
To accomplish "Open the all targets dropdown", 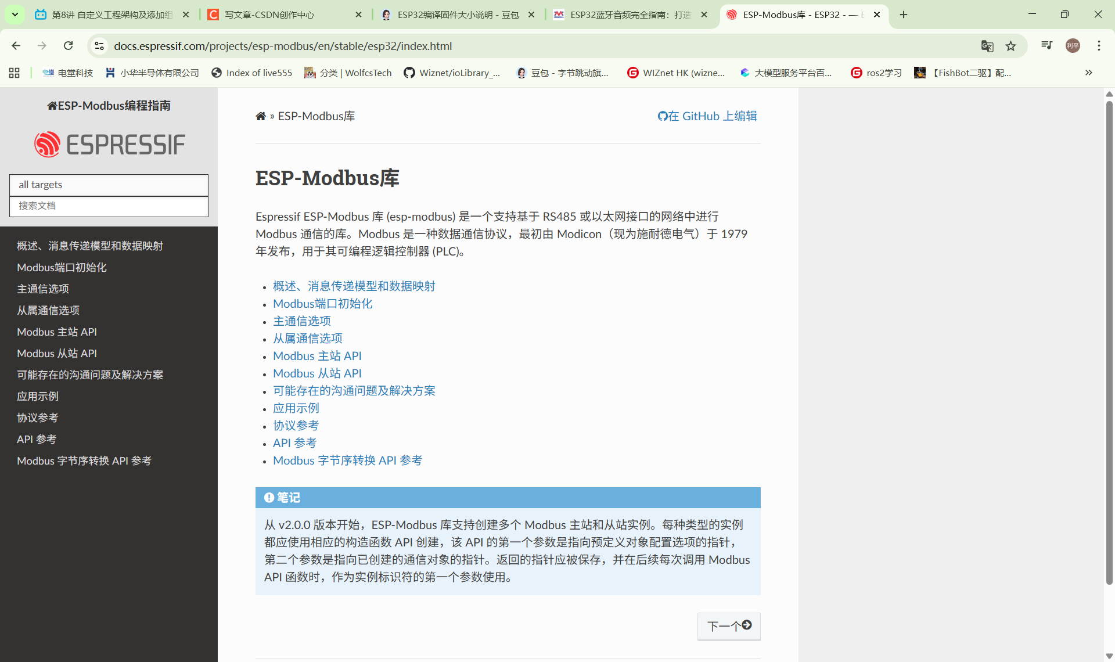I will click(109, 185).
